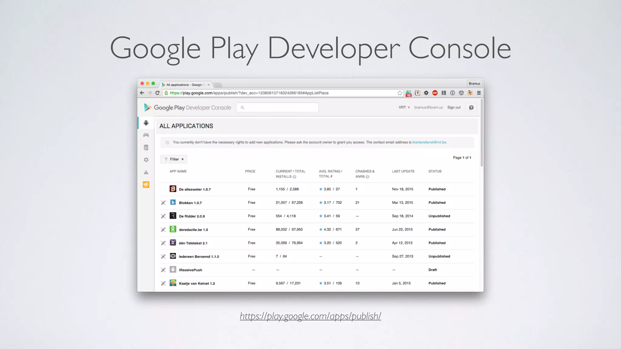The width and height of the screenshot is (621, 349).
Task: Open Alerts triangle sidebar icon
Action: point(146,172)
